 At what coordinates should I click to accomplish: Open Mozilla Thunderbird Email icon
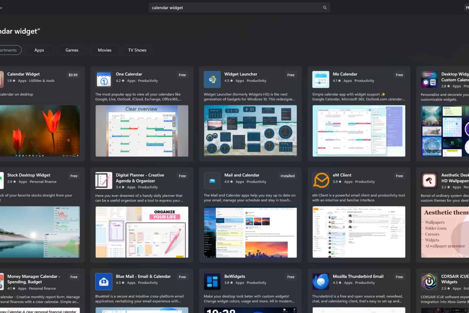pos(321,282)
